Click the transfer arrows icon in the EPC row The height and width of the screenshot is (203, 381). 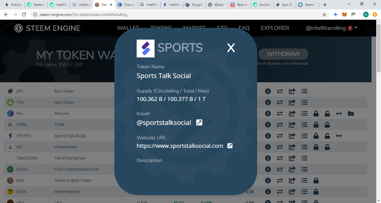click(280, 91)
